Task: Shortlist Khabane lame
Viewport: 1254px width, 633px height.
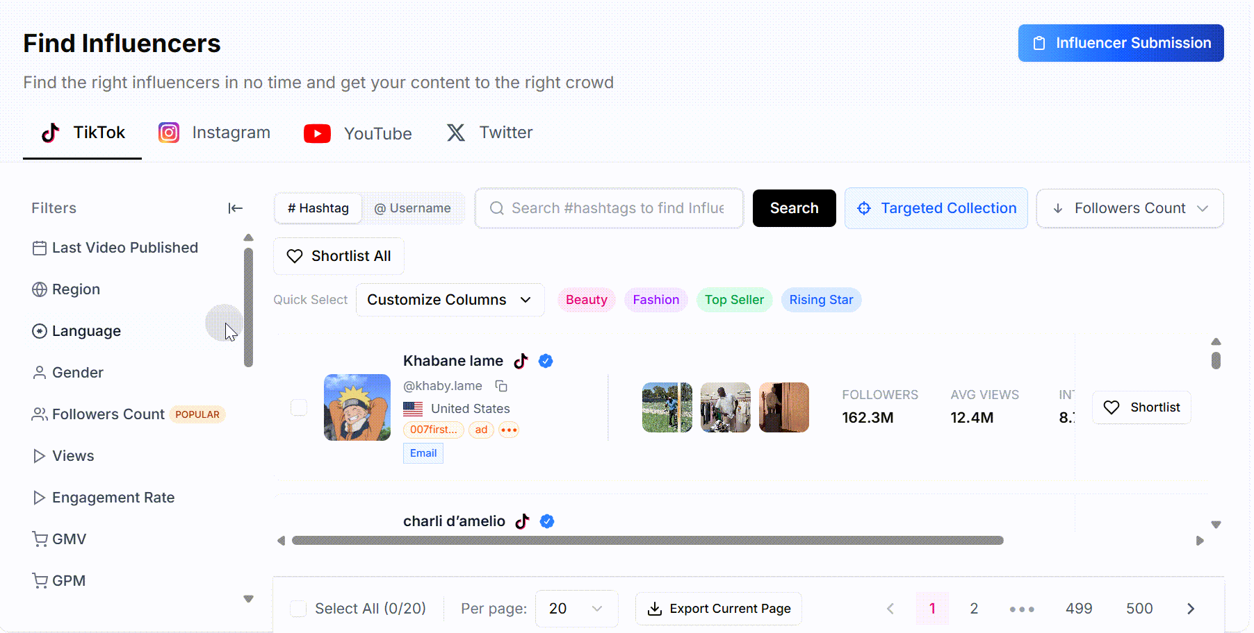Action: pos(1141,407)
